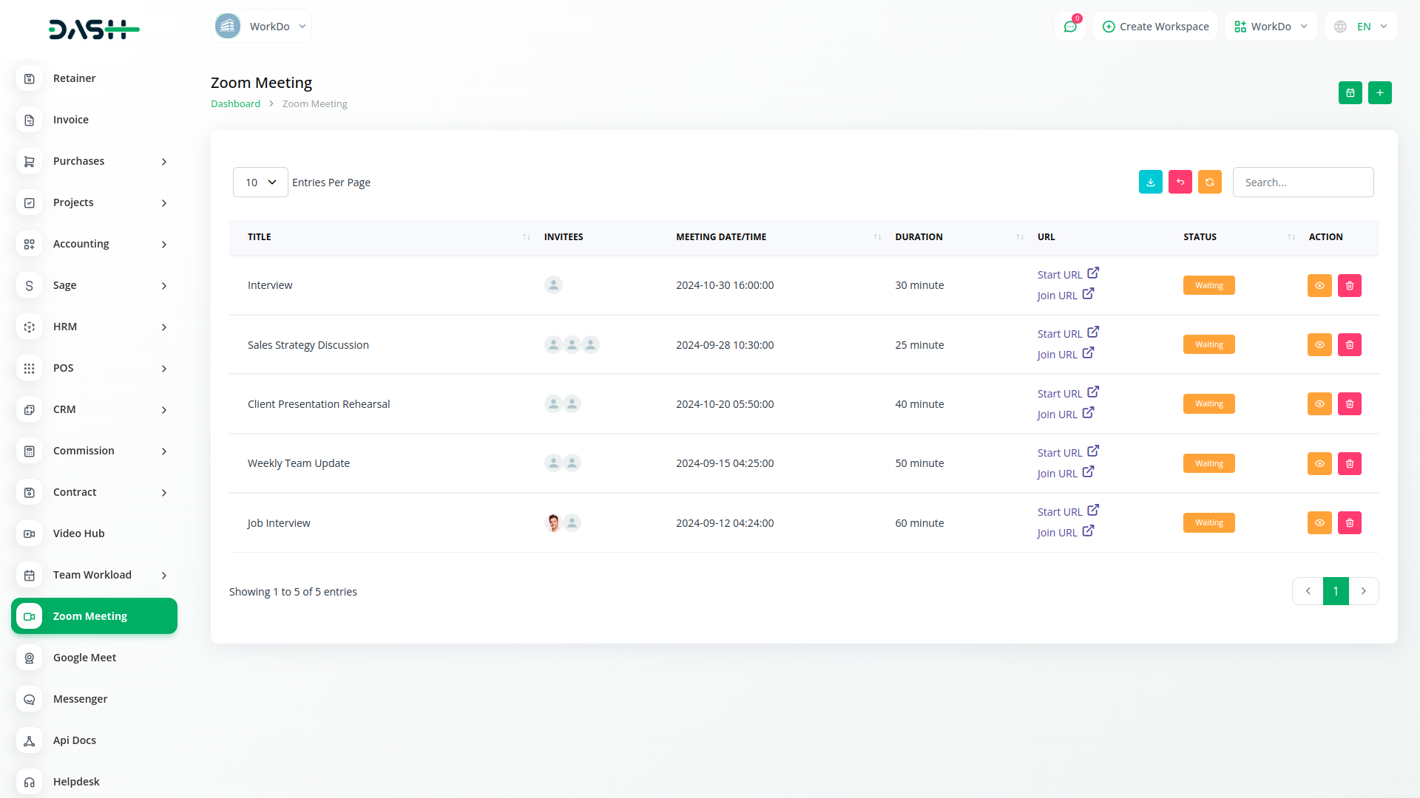Click the Create Workspace button
1420x798 pixels.
coord(1155,27)
